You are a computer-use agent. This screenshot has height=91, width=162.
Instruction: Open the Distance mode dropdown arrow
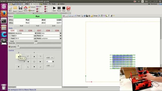(x=35, y=33)
